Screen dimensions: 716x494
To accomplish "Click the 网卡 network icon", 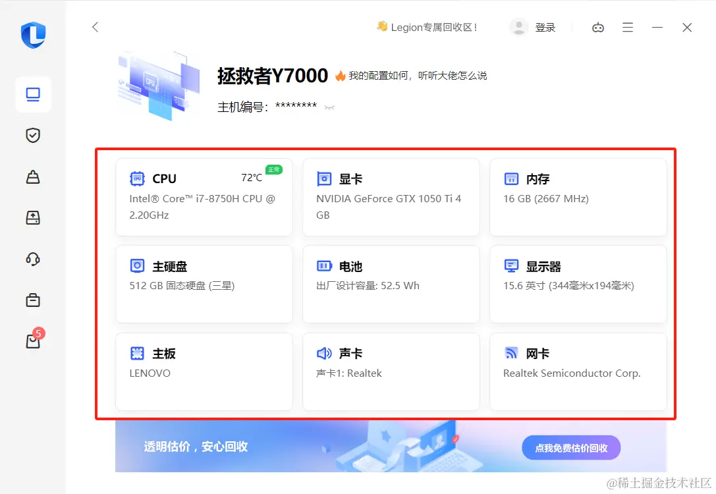I will coord(511,353).
